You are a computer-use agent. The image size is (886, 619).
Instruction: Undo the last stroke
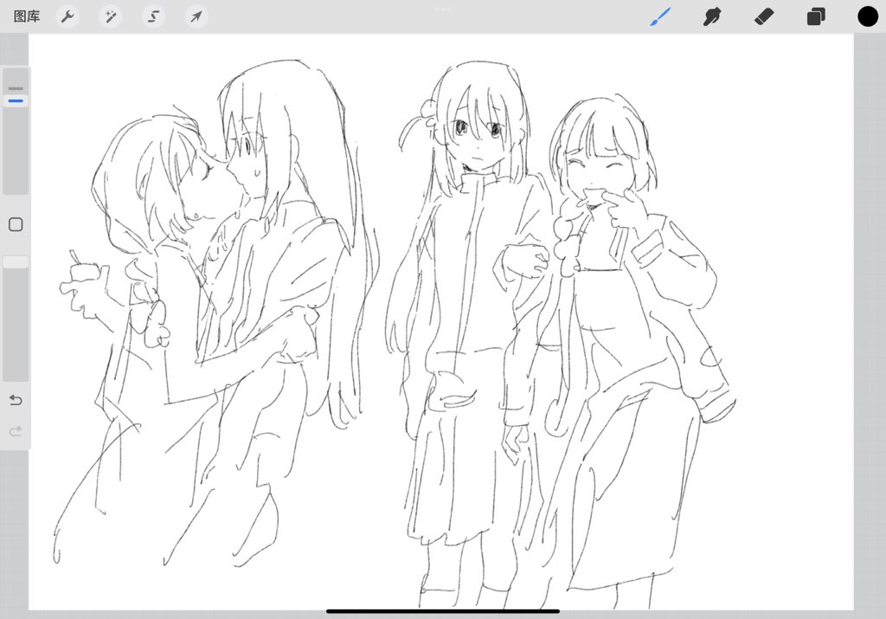tap(16, 400)
